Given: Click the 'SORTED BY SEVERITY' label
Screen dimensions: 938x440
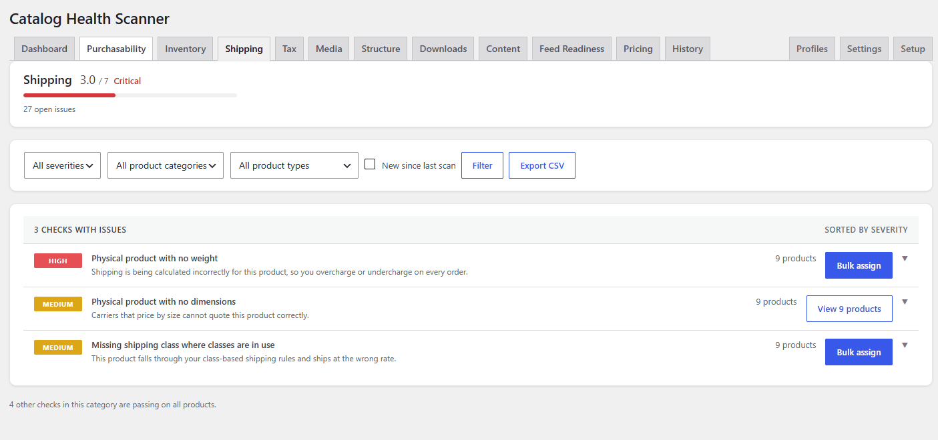Looking at the screenshot, I should tap(866, 230).
